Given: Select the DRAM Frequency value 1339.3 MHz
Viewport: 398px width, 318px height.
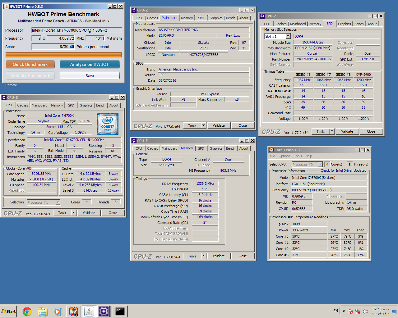Looking at the screenshot, I should pos(205,184).
